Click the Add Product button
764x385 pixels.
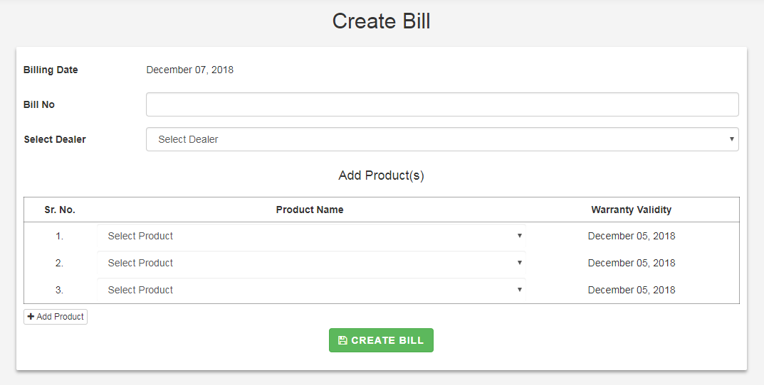coord(56,317)
